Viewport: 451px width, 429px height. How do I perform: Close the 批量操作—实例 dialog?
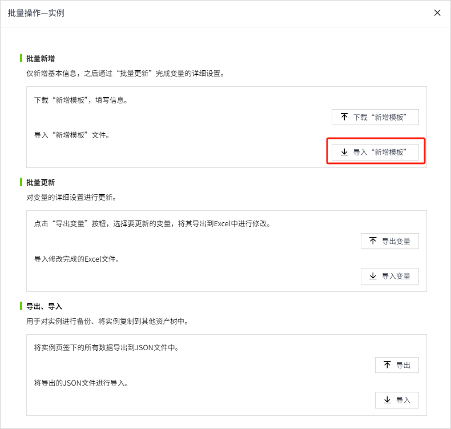coord(437,13)
